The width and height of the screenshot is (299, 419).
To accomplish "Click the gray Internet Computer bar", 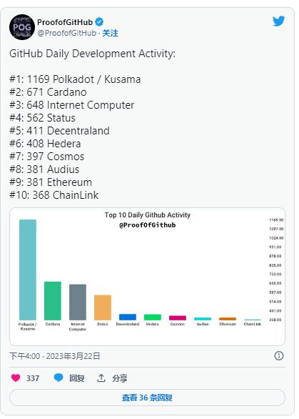I will pyautogui.click(x=78, y=302).
